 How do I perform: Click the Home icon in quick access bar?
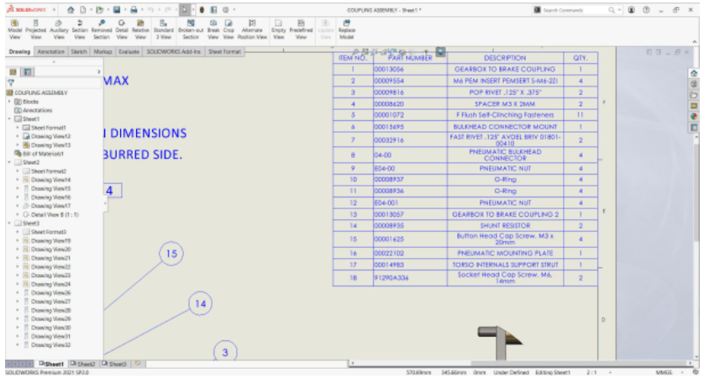click(x=71, y=9)
